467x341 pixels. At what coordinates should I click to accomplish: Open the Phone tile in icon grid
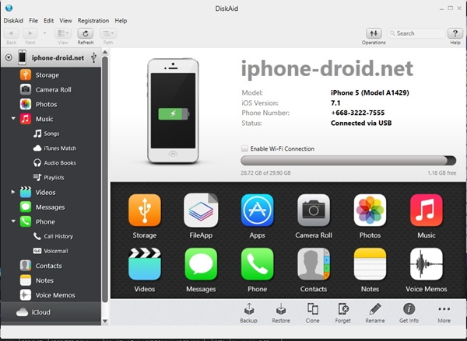[258, 264]
